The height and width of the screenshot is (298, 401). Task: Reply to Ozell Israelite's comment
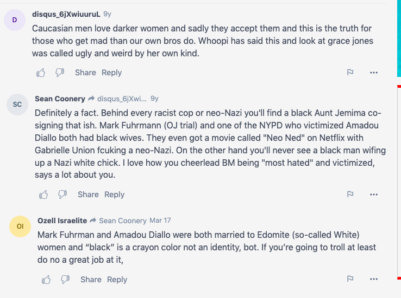tap(117, 280)
